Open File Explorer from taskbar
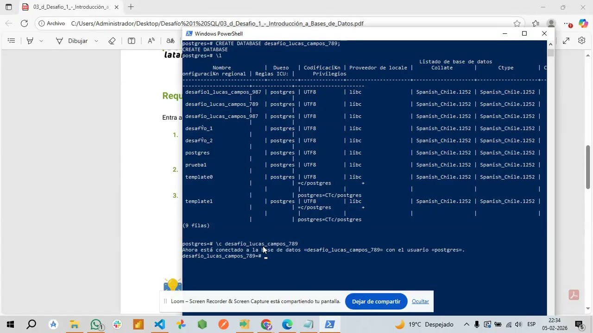The width and height of the screenshot is (593, 333). click(74, 325)
